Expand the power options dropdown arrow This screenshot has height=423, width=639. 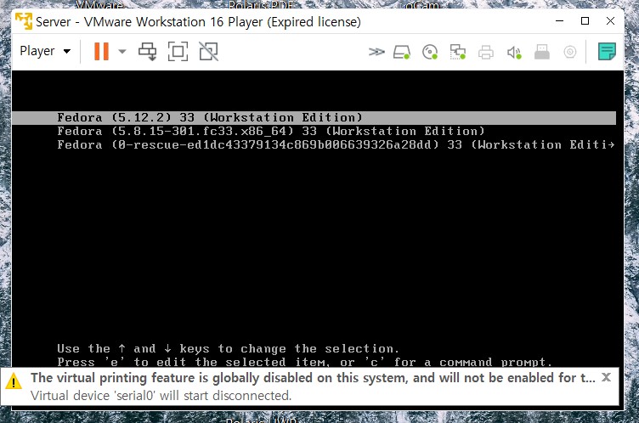point(122,51)
